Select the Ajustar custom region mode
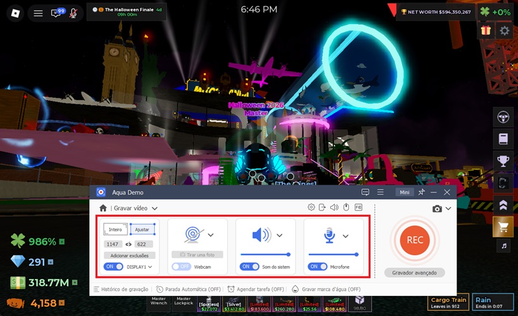This screenshot has width=518, height=316. 142,229
